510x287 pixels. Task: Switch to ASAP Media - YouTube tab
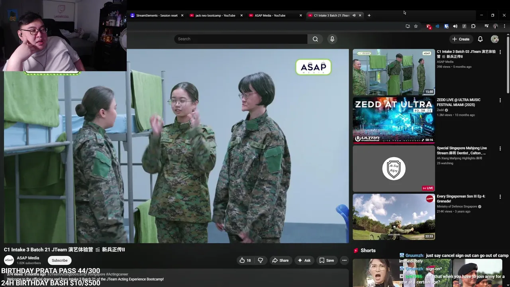(275, 16)
